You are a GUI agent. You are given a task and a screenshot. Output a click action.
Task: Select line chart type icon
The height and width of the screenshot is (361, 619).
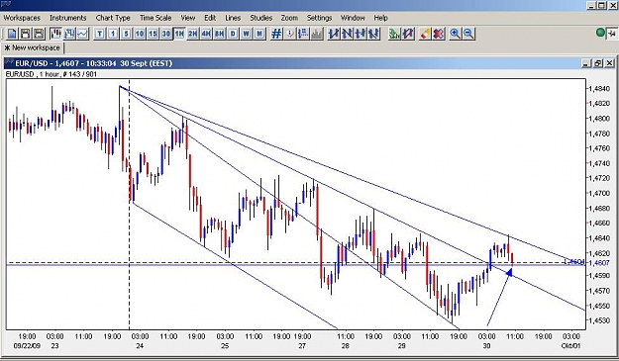click(x=82, y=34)
